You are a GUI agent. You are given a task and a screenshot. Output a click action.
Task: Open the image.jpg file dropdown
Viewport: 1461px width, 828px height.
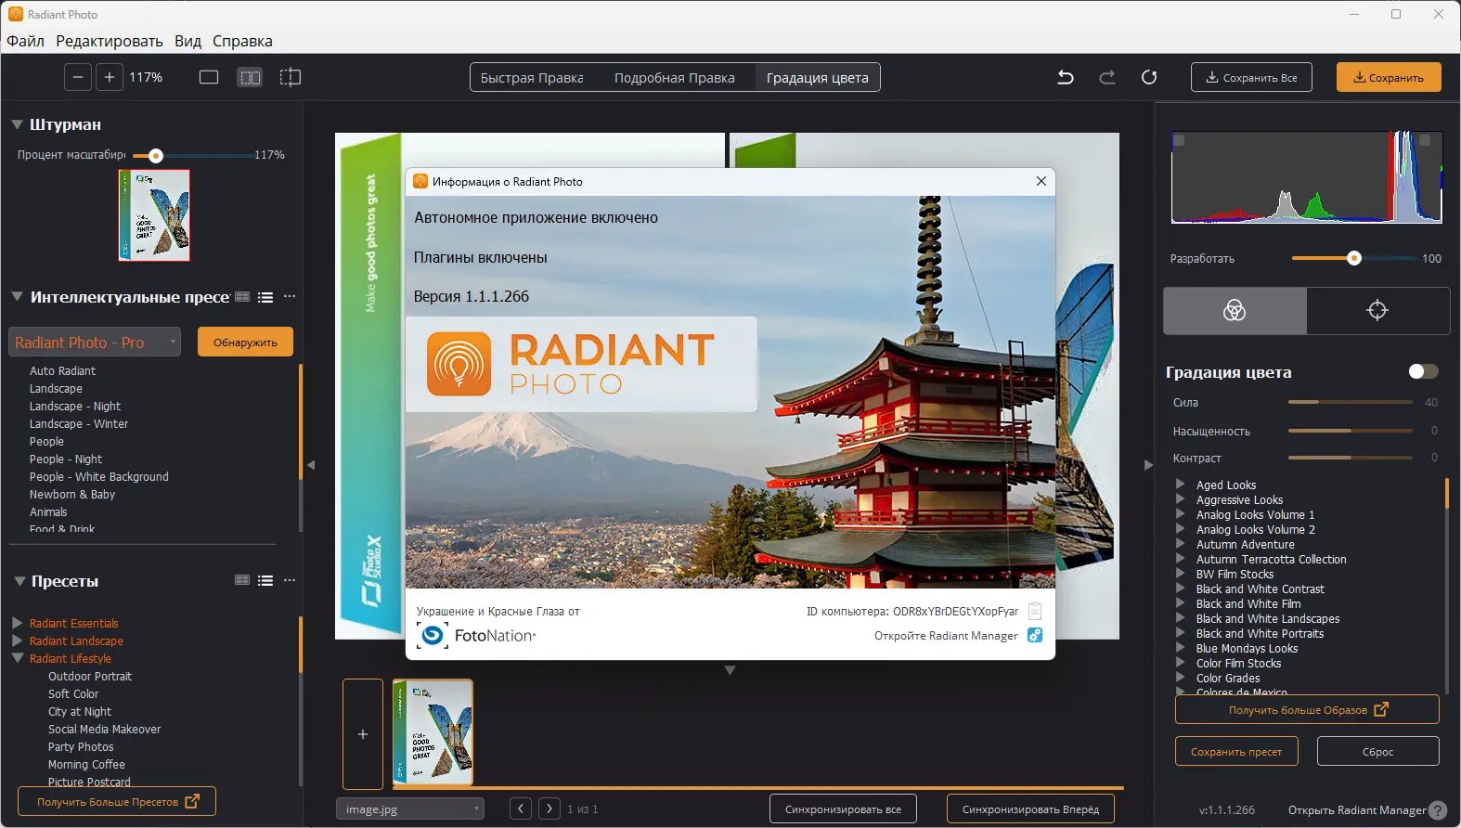(410, 809)
